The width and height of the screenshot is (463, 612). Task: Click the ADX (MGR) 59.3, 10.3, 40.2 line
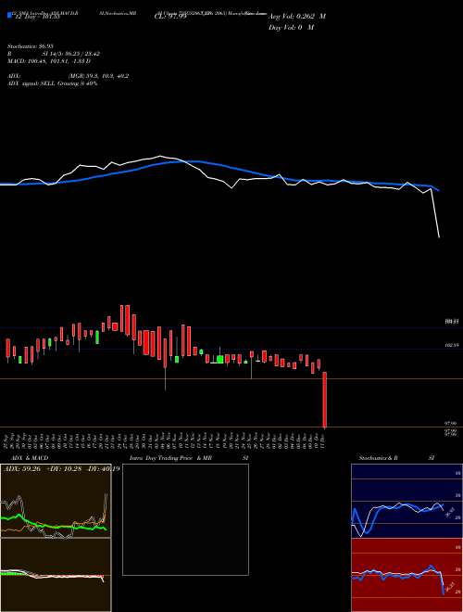coord(68,76)
